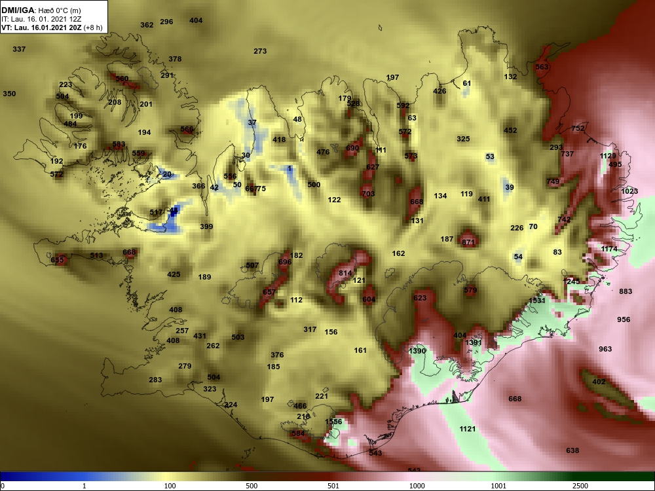Select the map value '1245'
This screenshot has height=491, width=655.
tap(571, 282)
